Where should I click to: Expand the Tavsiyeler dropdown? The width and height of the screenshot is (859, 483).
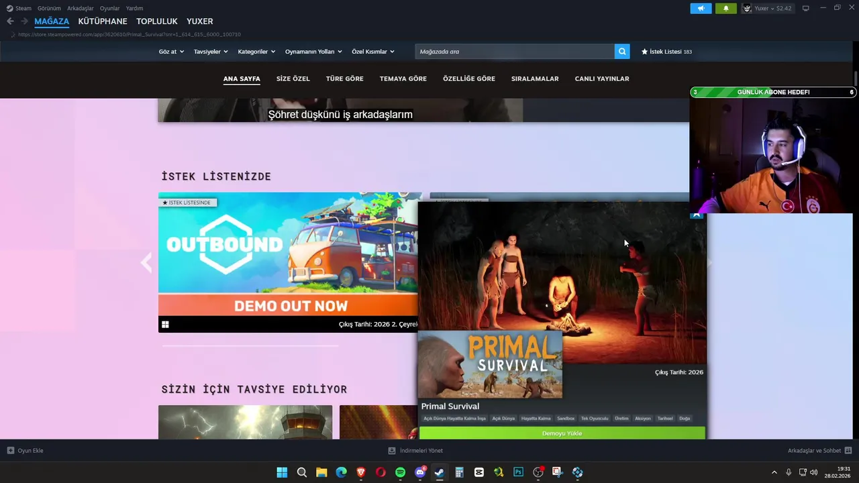pos(211,52)
